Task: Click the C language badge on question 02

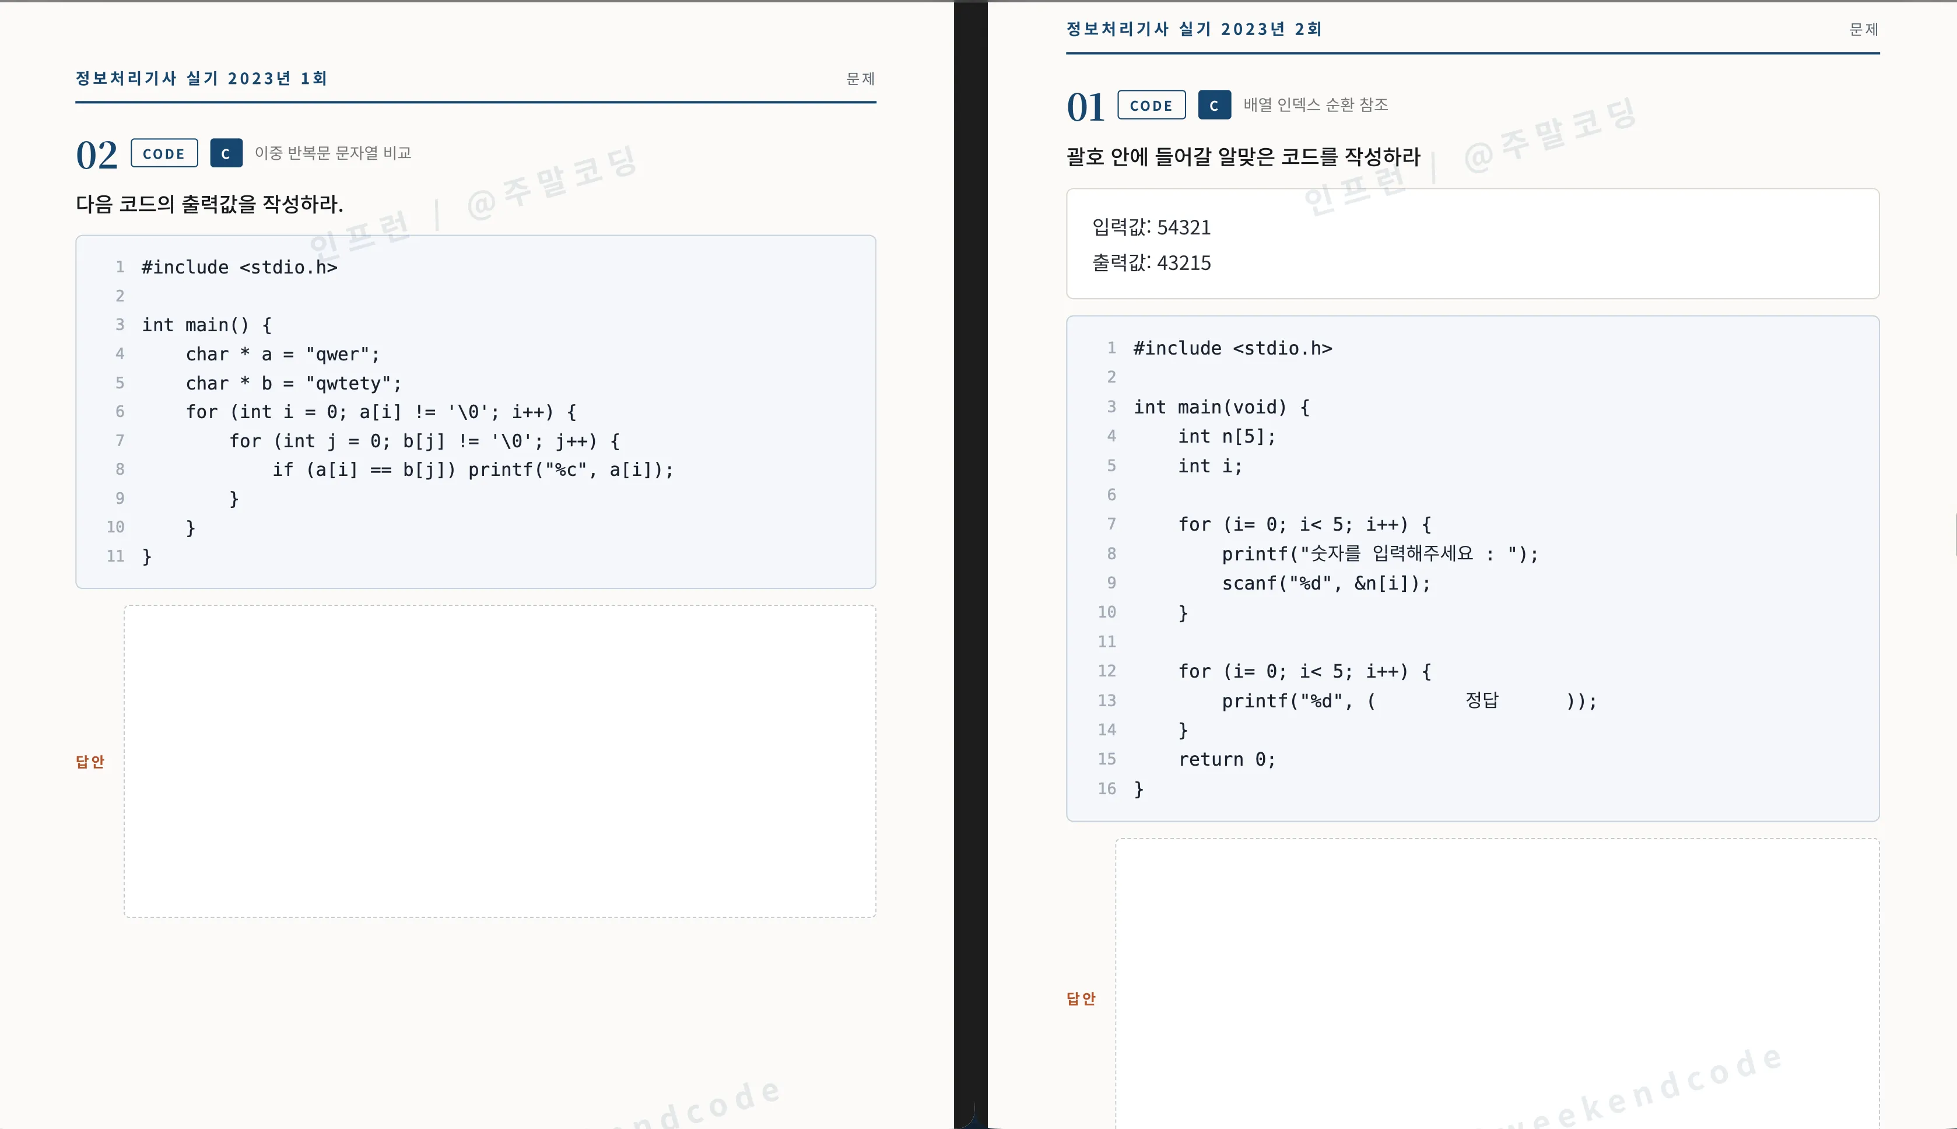Action: [226, 153]
